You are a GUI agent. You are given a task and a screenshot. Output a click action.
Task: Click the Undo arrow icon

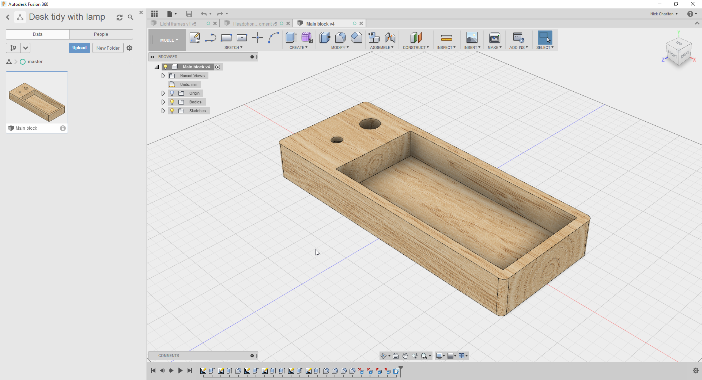pyautogui.click(x=204, y=14)
